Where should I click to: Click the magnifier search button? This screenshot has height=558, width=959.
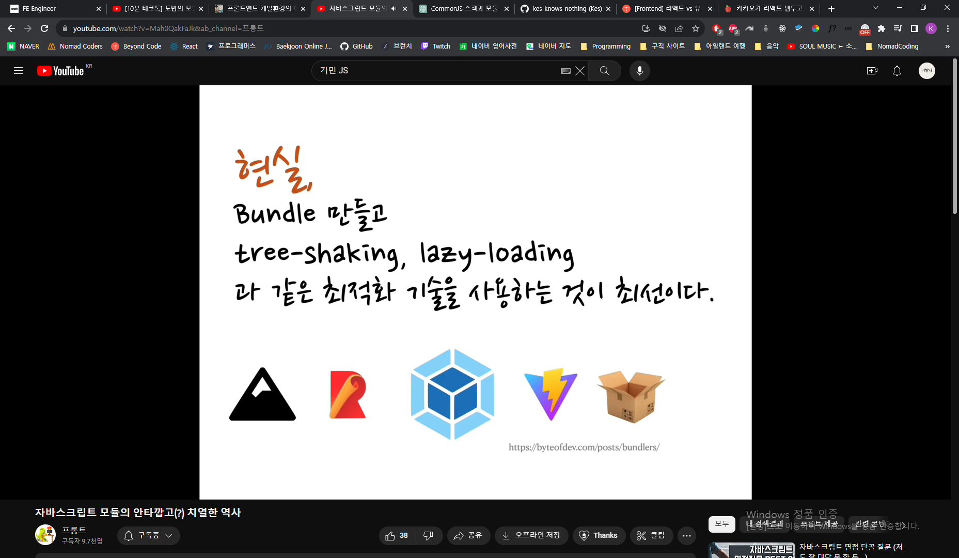(604, 71)
